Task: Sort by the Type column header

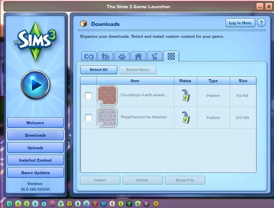Action: click(x=213, y=81)
